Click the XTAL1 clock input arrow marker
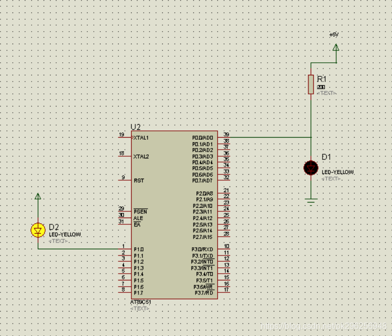 tap(133, 138)
